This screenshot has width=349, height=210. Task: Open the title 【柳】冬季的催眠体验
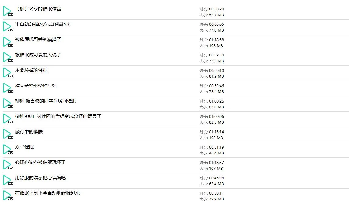(38, 9)
